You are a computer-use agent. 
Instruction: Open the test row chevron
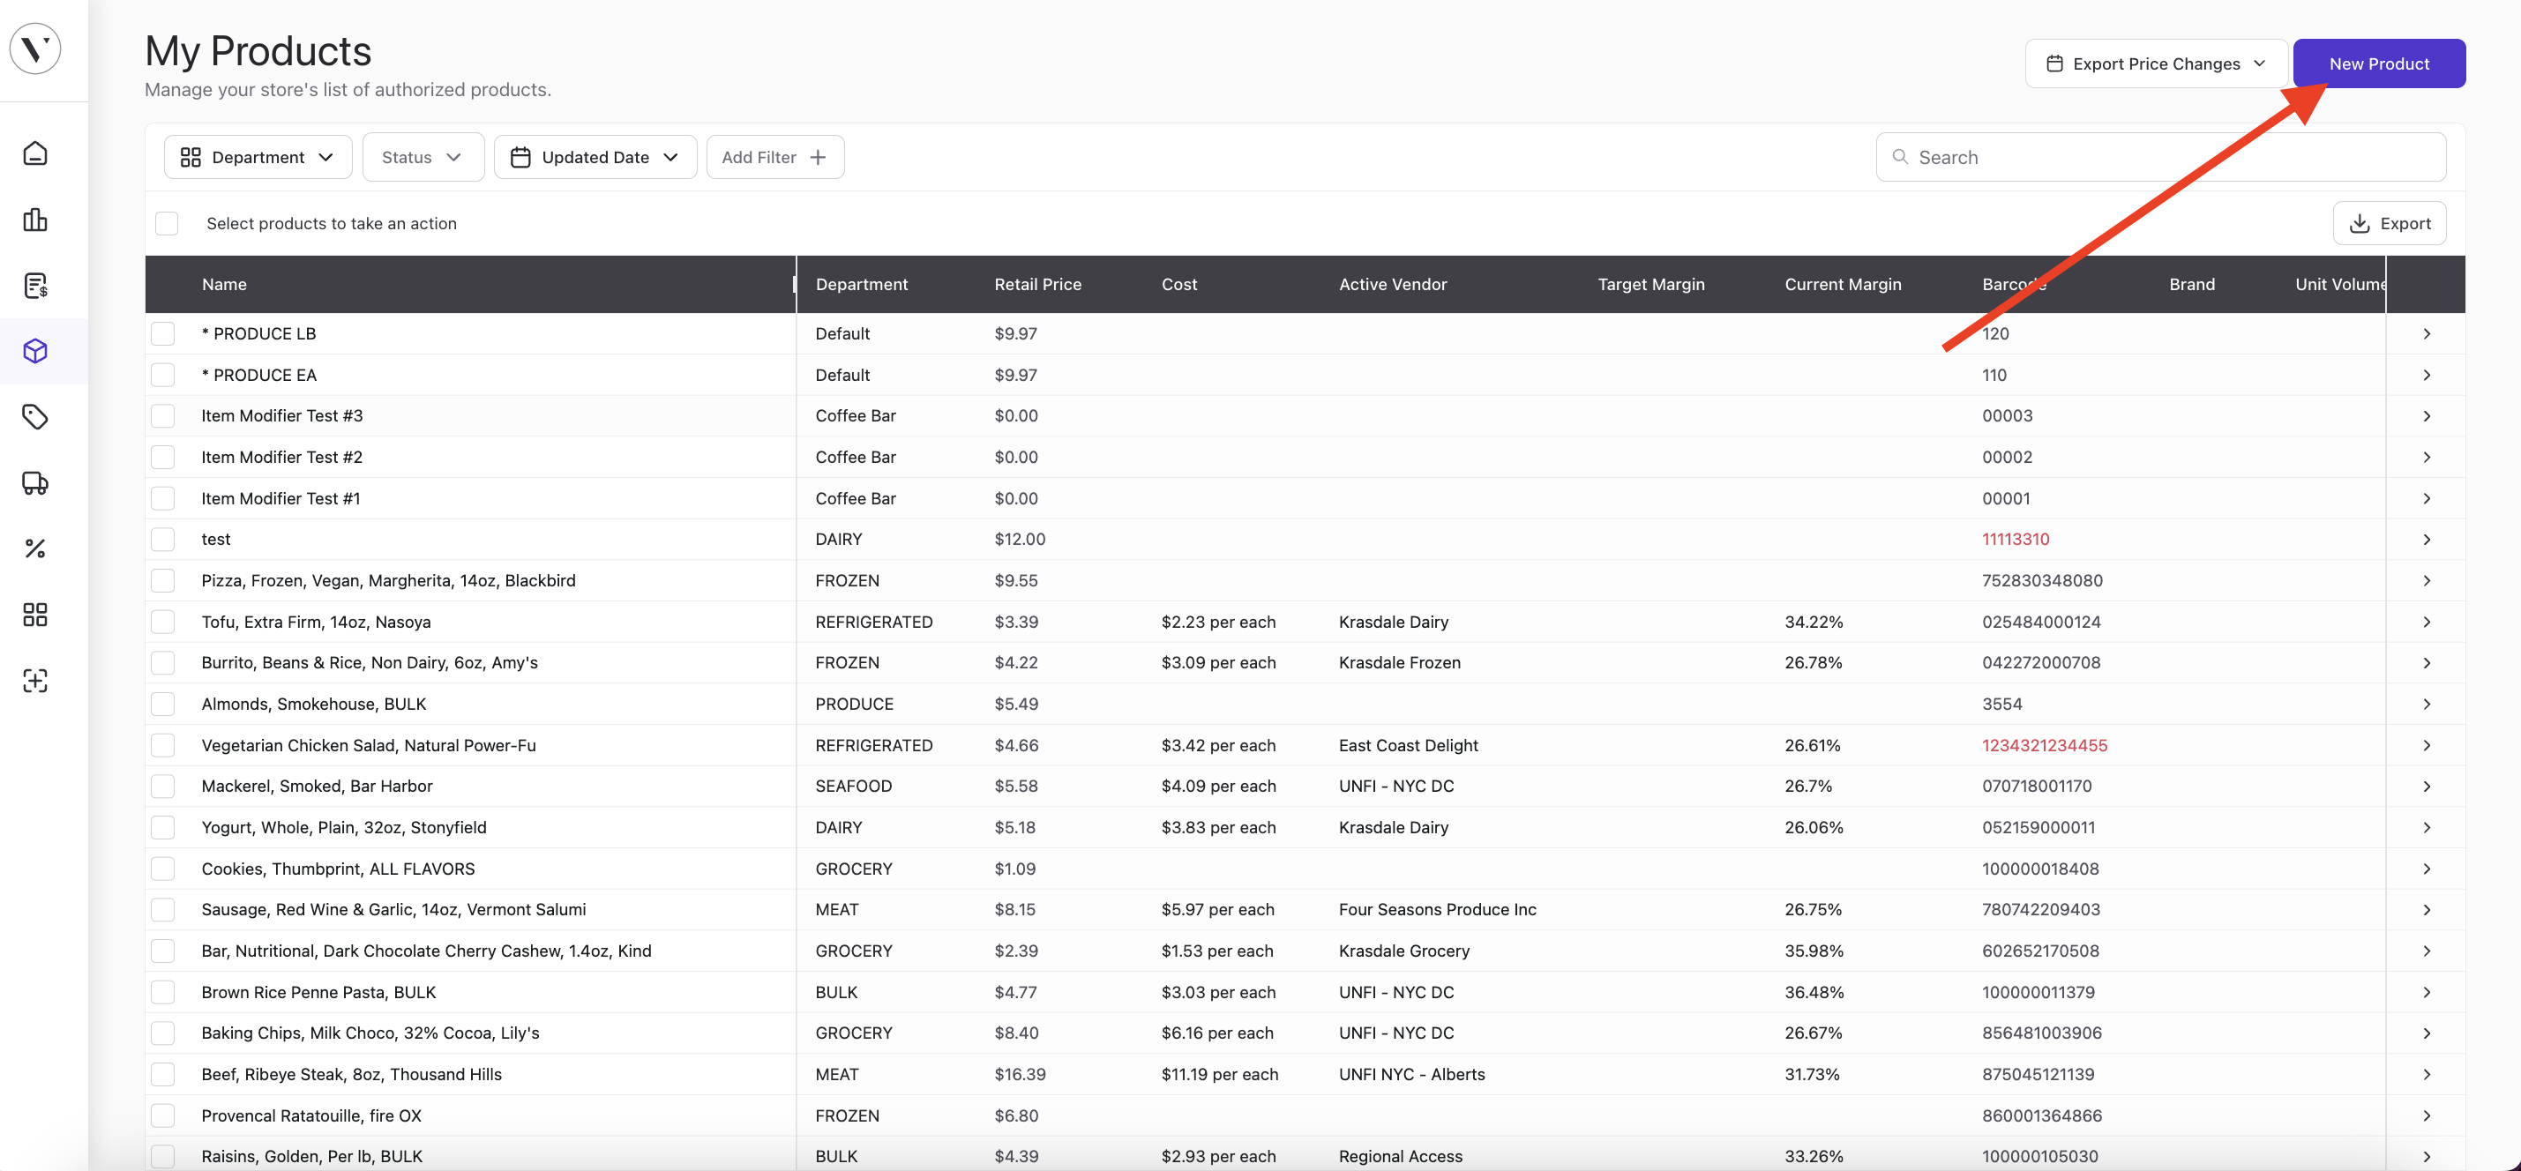(x=2427, y=539)
